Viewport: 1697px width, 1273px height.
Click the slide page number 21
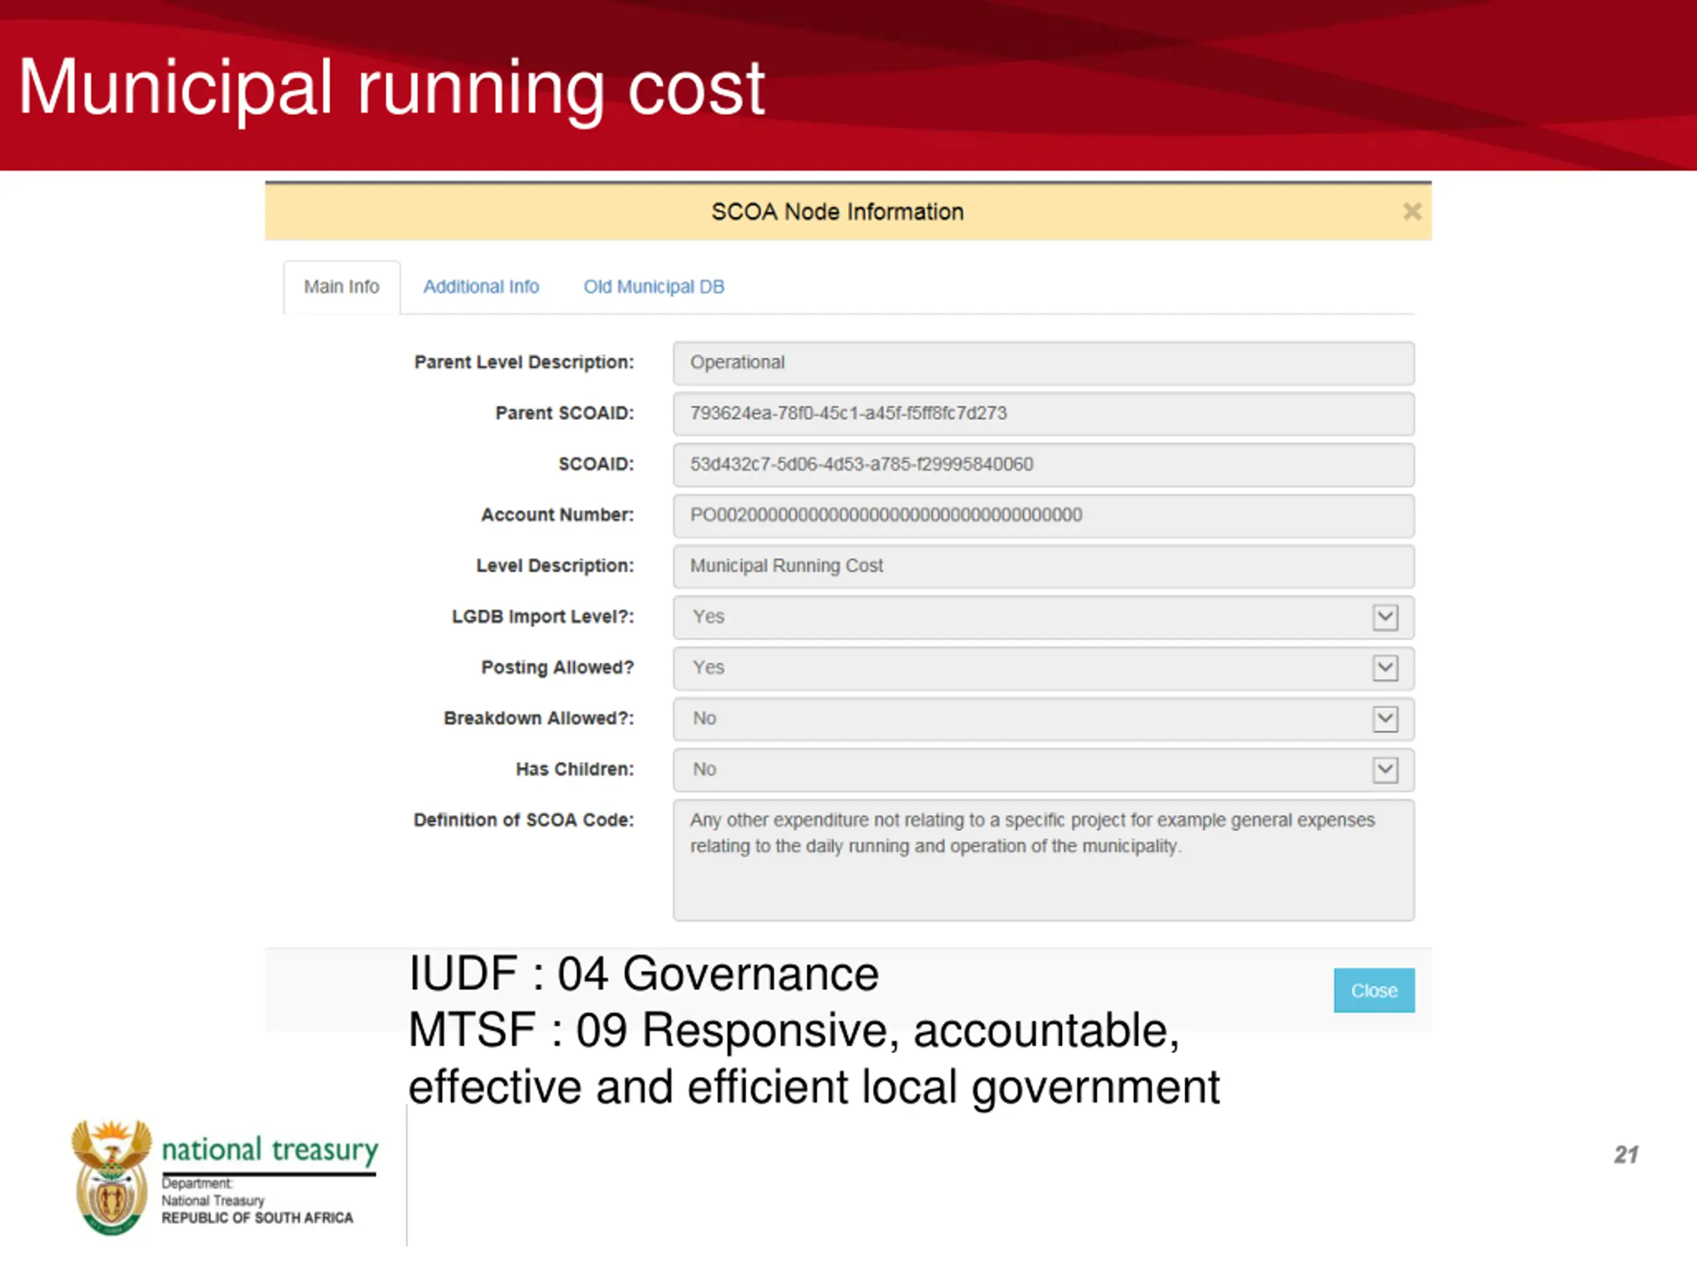[x=1625, y=1155]
